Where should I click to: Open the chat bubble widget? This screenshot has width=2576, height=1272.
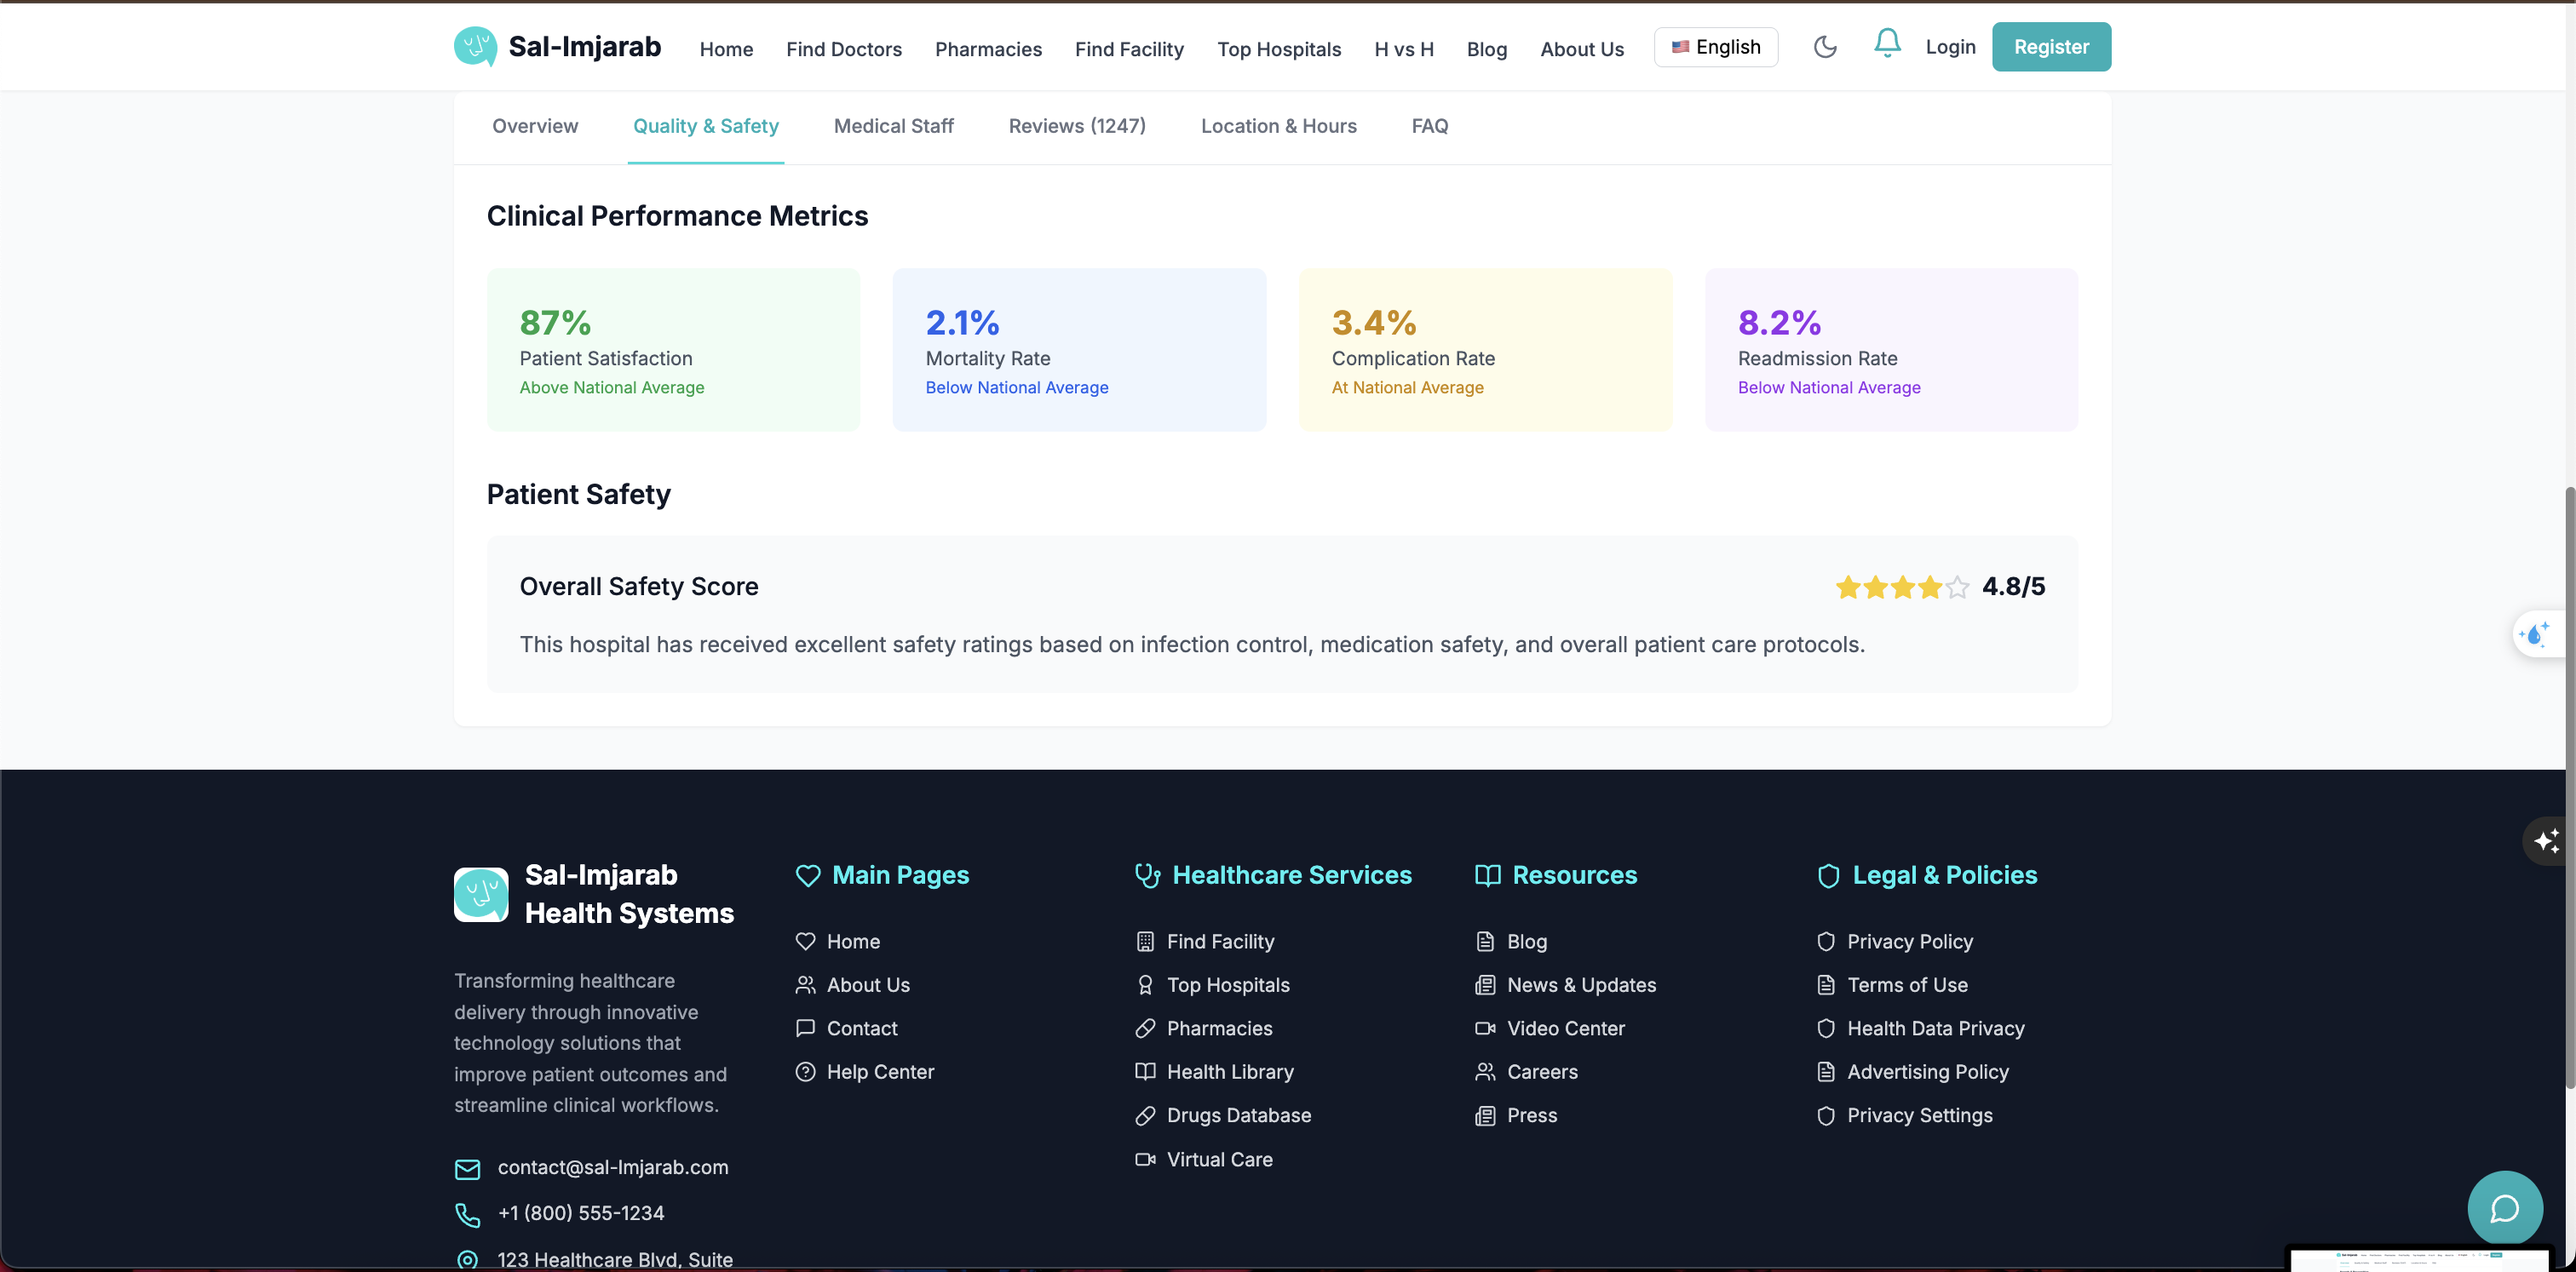[2504, 1208]
